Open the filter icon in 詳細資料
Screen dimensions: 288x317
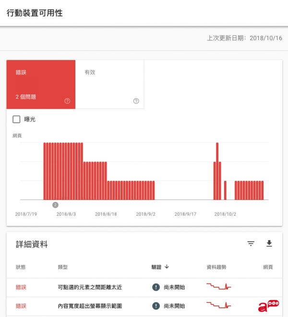(251, 244)
